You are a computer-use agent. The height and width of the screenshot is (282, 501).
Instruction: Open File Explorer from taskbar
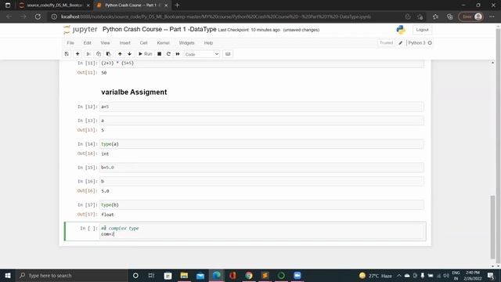click(184, 275)
